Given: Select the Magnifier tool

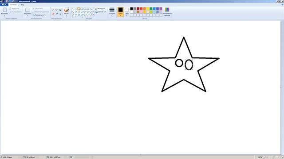Looking at the screenshot, I should pos(60,14).
